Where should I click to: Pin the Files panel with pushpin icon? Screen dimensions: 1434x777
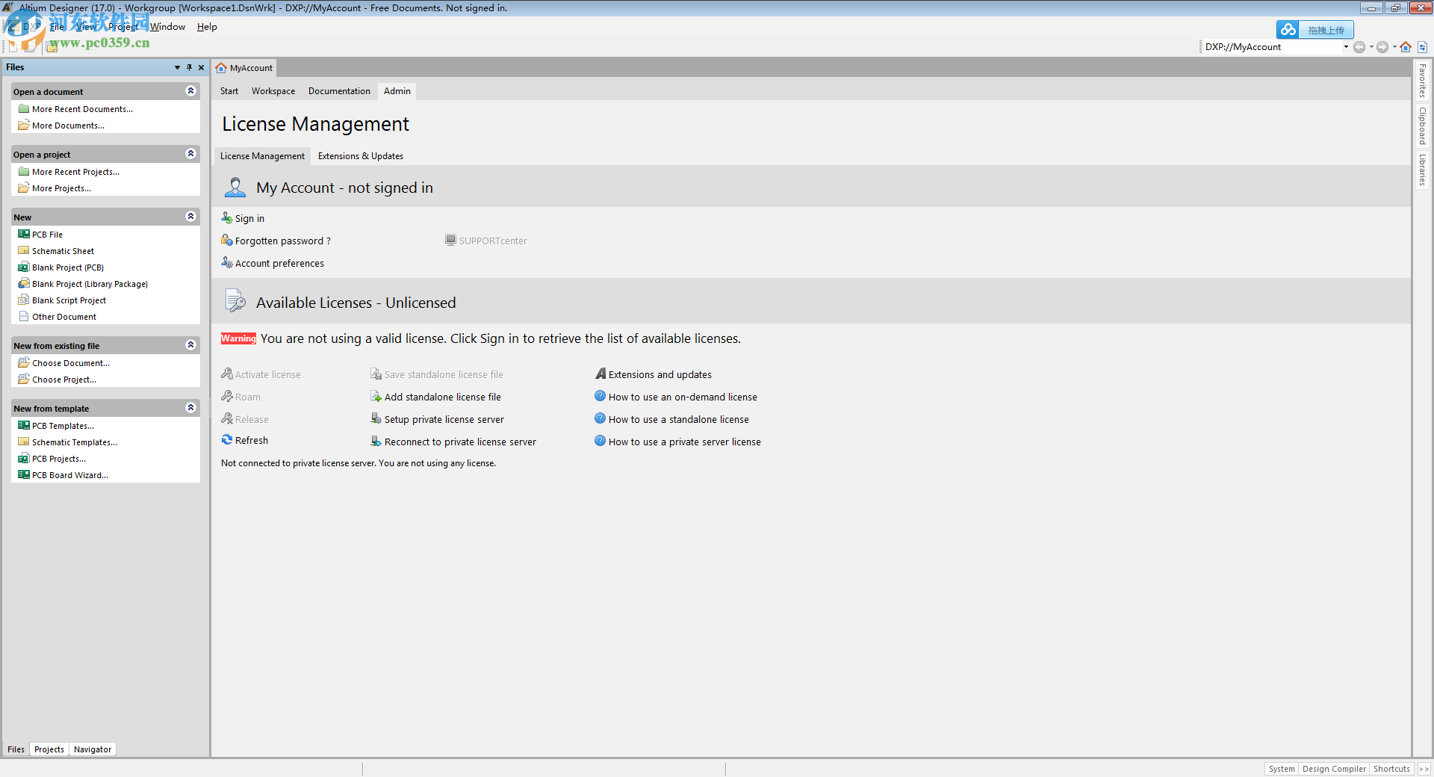coord(190,67)
